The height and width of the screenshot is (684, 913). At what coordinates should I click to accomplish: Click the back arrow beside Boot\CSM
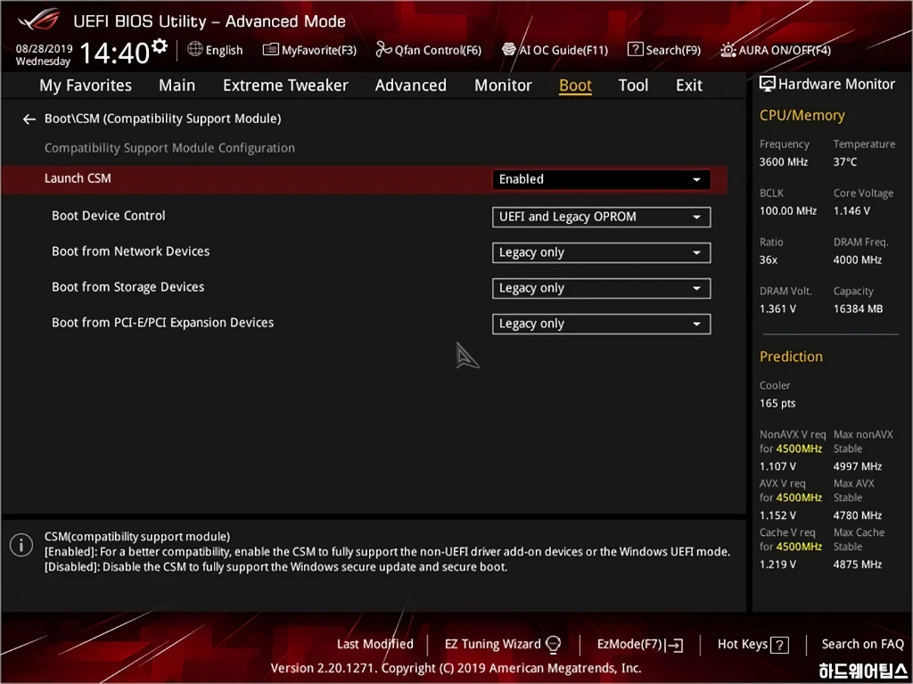click(x=29, y=119)
